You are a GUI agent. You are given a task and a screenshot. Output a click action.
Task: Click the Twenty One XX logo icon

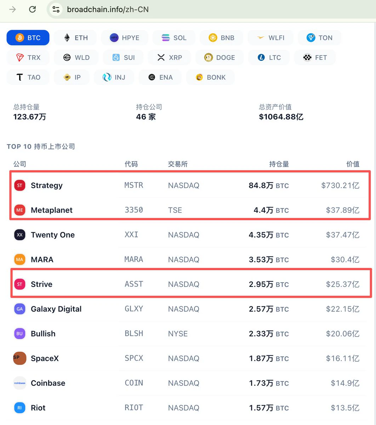(19, 235)
